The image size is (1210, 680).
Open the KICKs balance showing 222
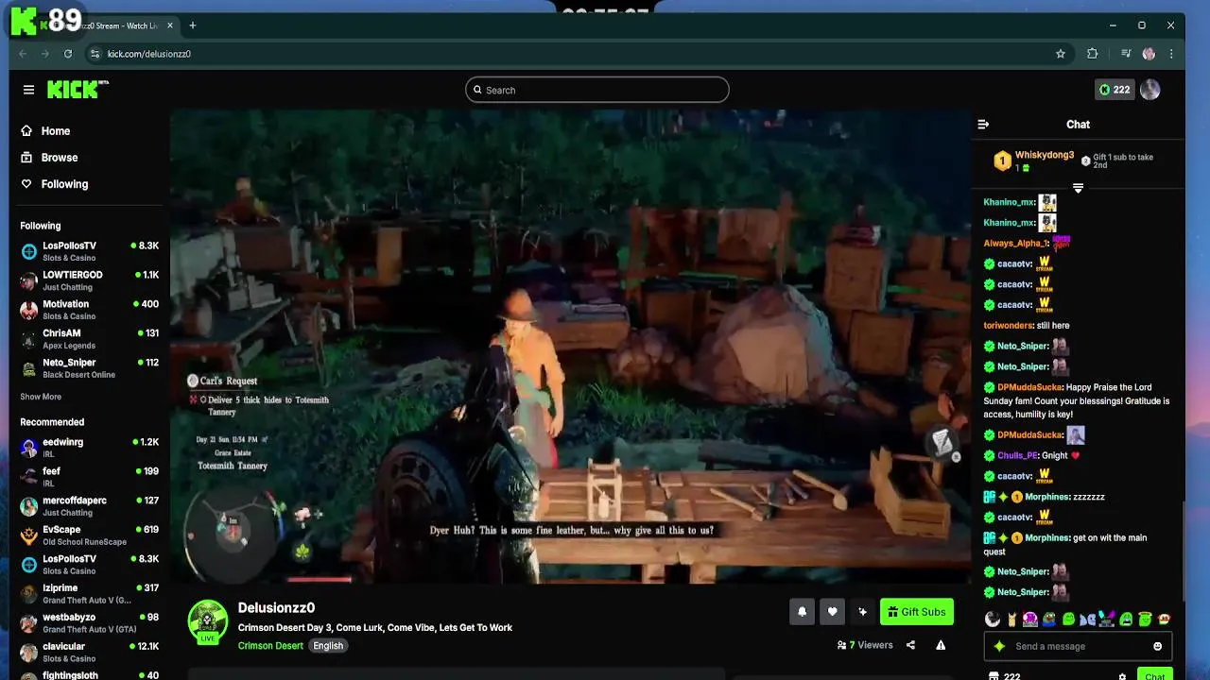click(x=1115, y=90)
